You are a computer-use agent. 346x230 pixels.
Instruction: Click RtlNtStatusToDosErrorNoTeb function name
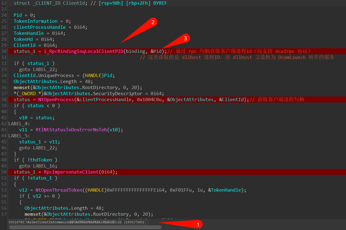click(x=71, y=130)
